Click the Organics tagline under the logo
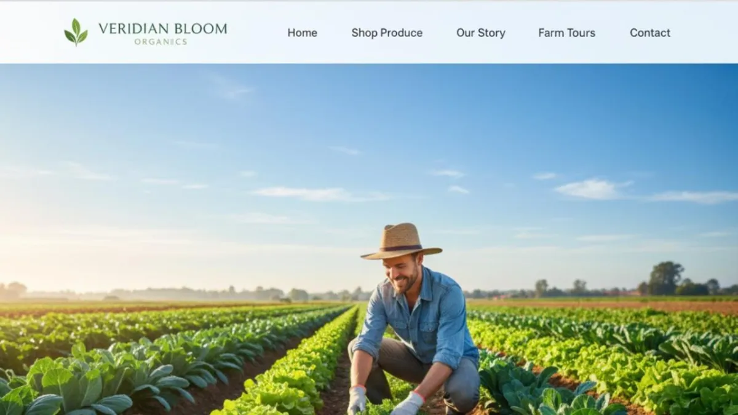Image resolution: width=738 pixels, height=415 pixels. pos(161,42)
